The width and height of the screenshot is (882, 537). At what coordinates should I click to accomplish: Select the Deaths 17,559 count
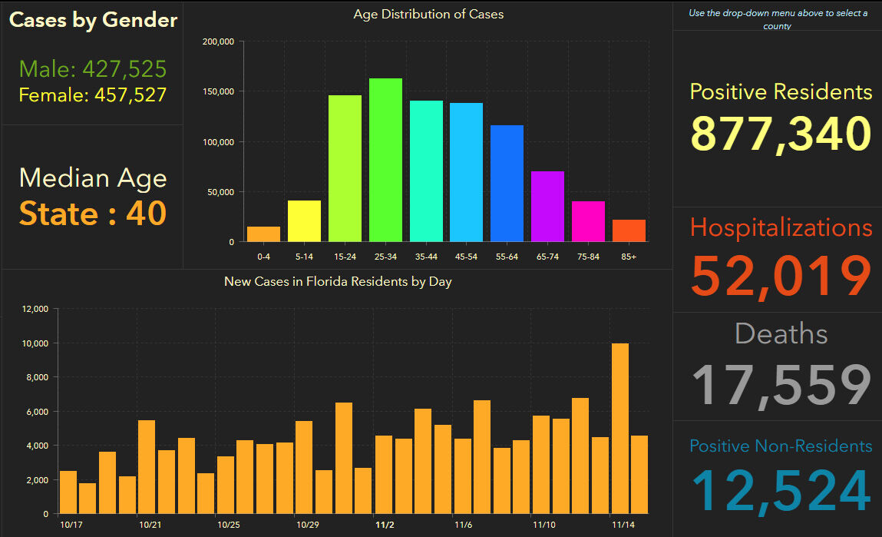781,385
